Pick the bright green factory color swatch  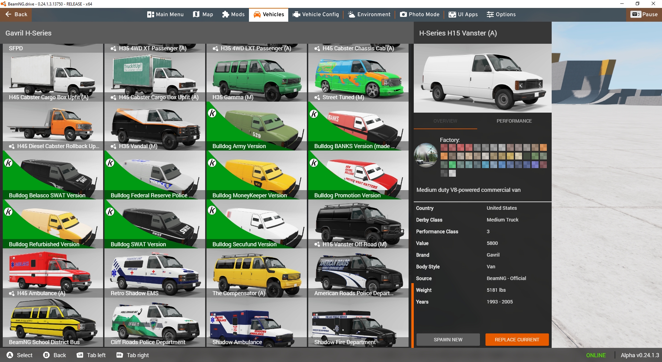(452, 165)
